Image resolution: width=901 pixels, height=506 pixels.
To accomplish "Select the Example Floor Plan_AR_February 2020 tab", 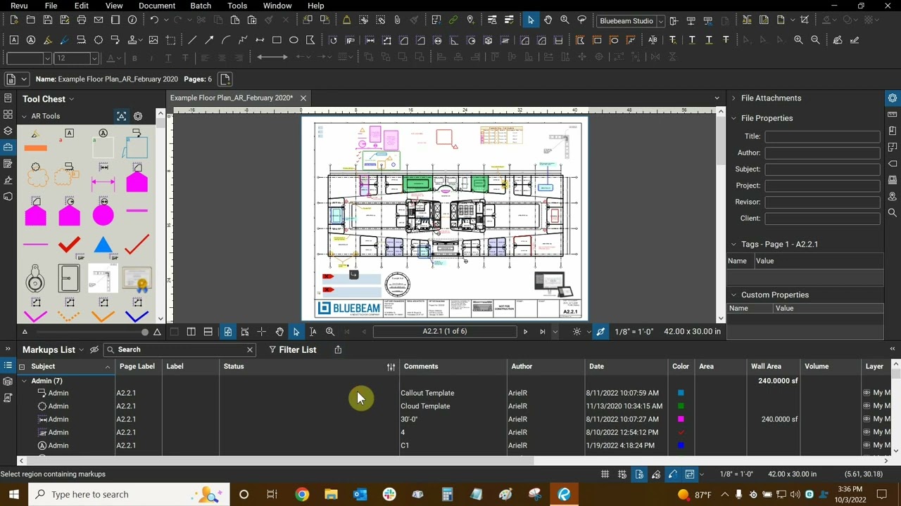I will coord(232,98).
